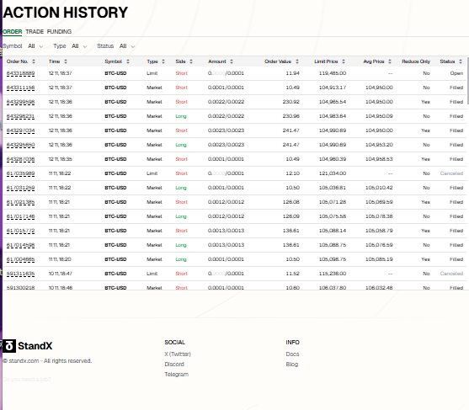Sort by Amount column arrows
Screen dimensions: 469x410
[x=232, y=61]
